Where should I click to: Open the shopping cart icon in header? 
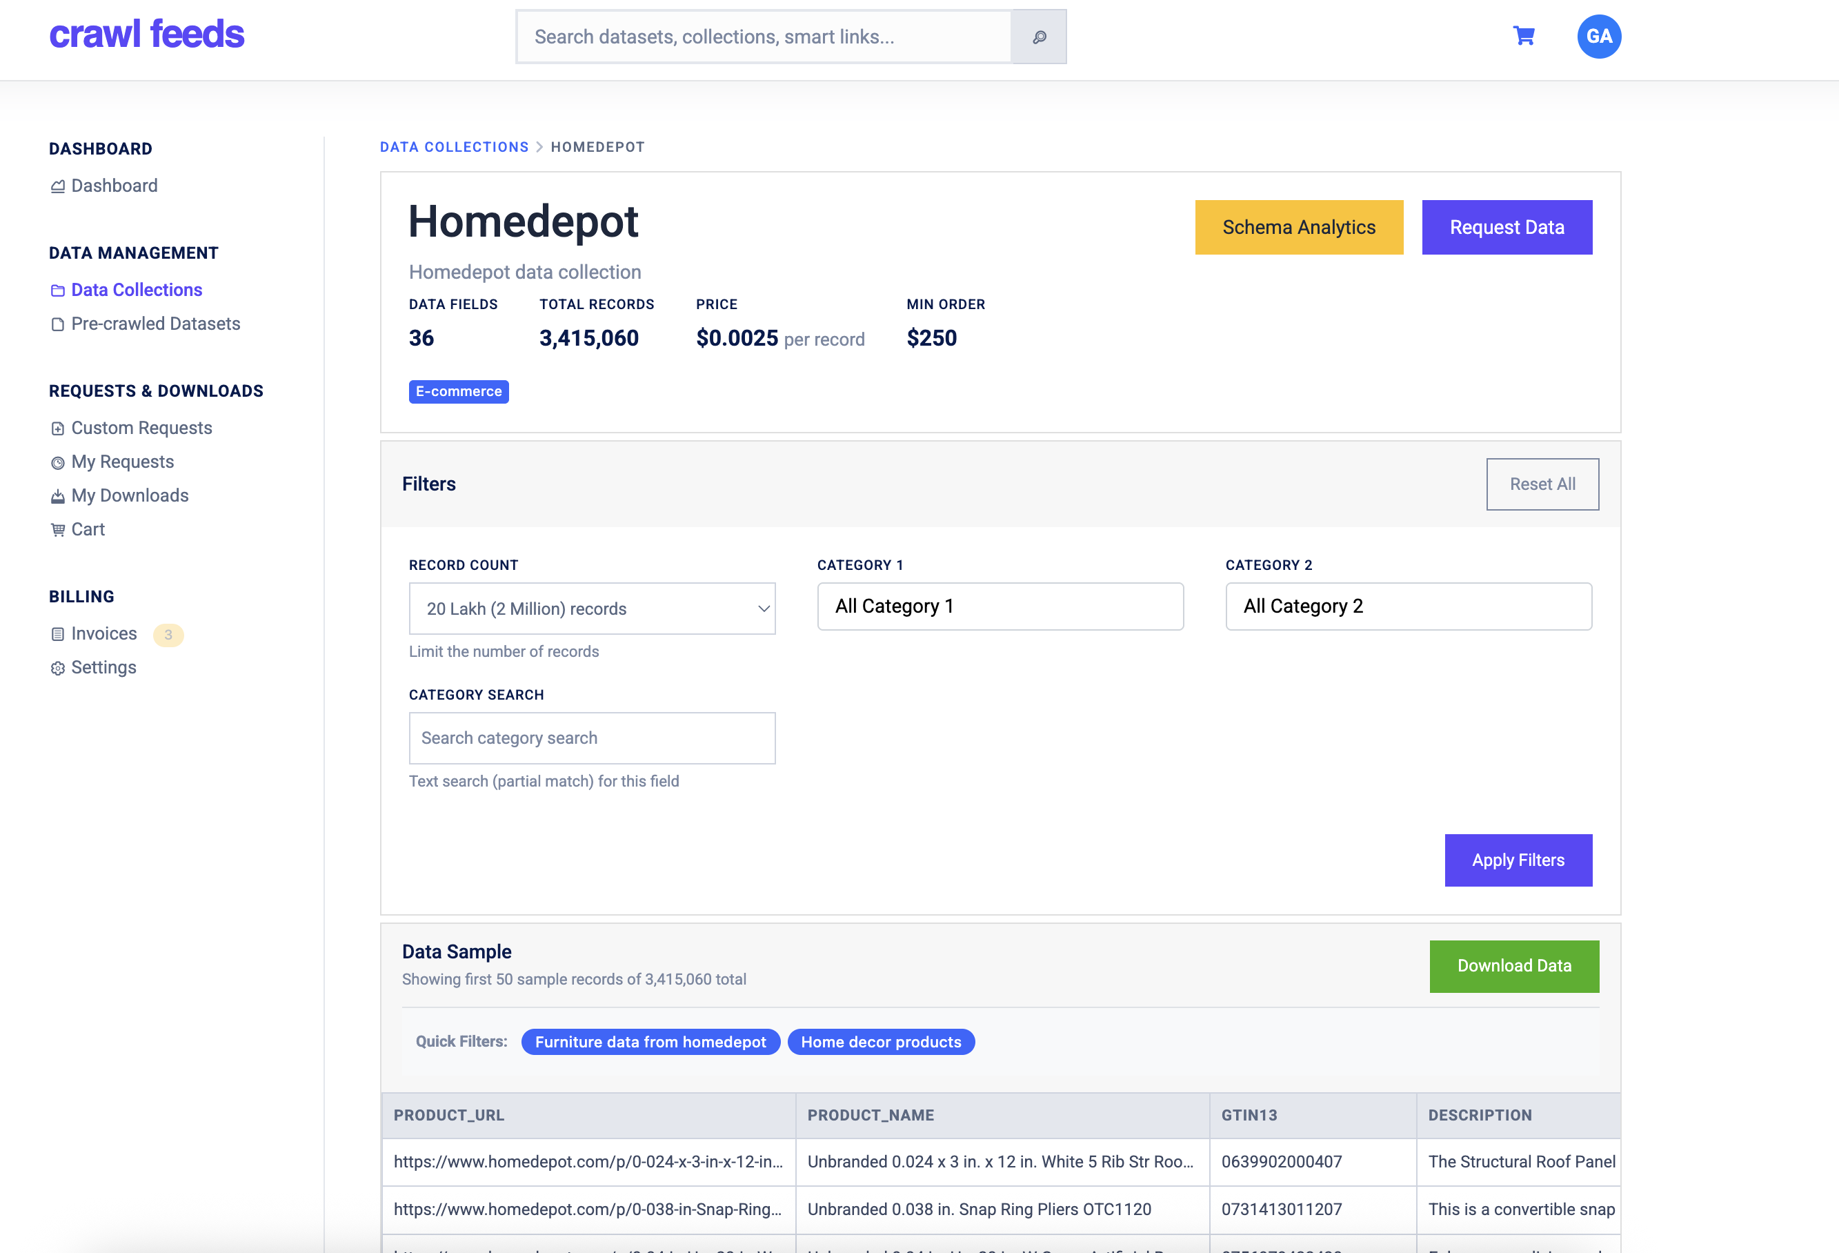[1523, 36]
